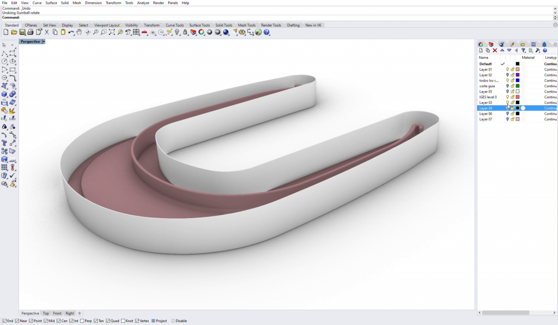The image size is (558, 325).
Task: Click the red Delete layer icon
Action: click(495, 51)
